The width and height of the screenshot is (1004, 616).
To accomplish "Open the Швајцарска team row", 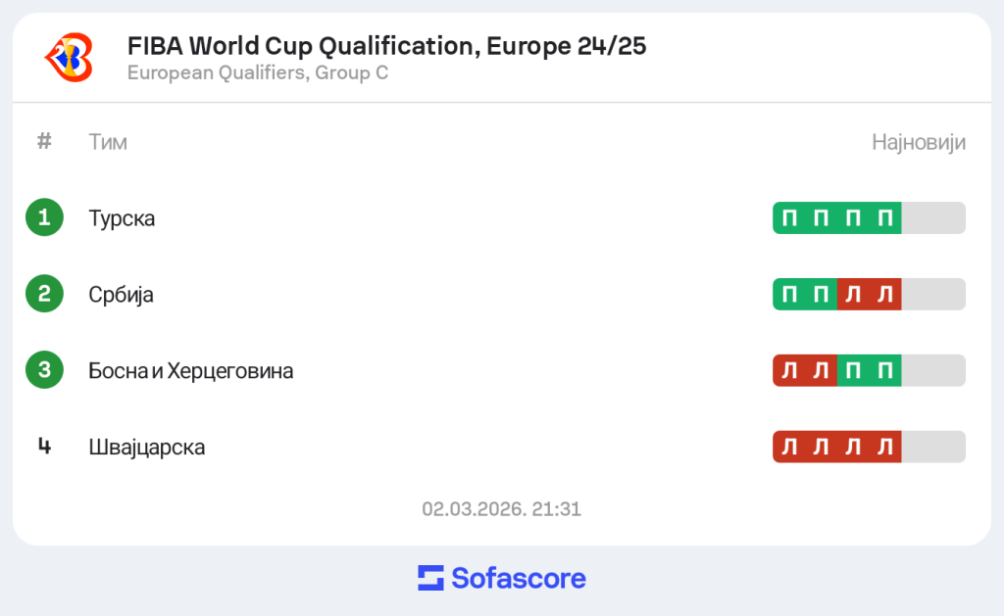I will point(146,448).
